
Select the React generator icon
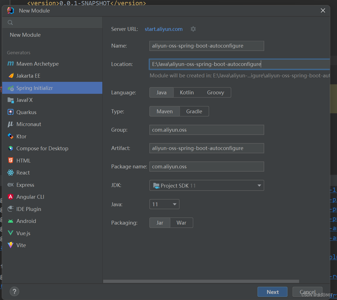point(11,173)
